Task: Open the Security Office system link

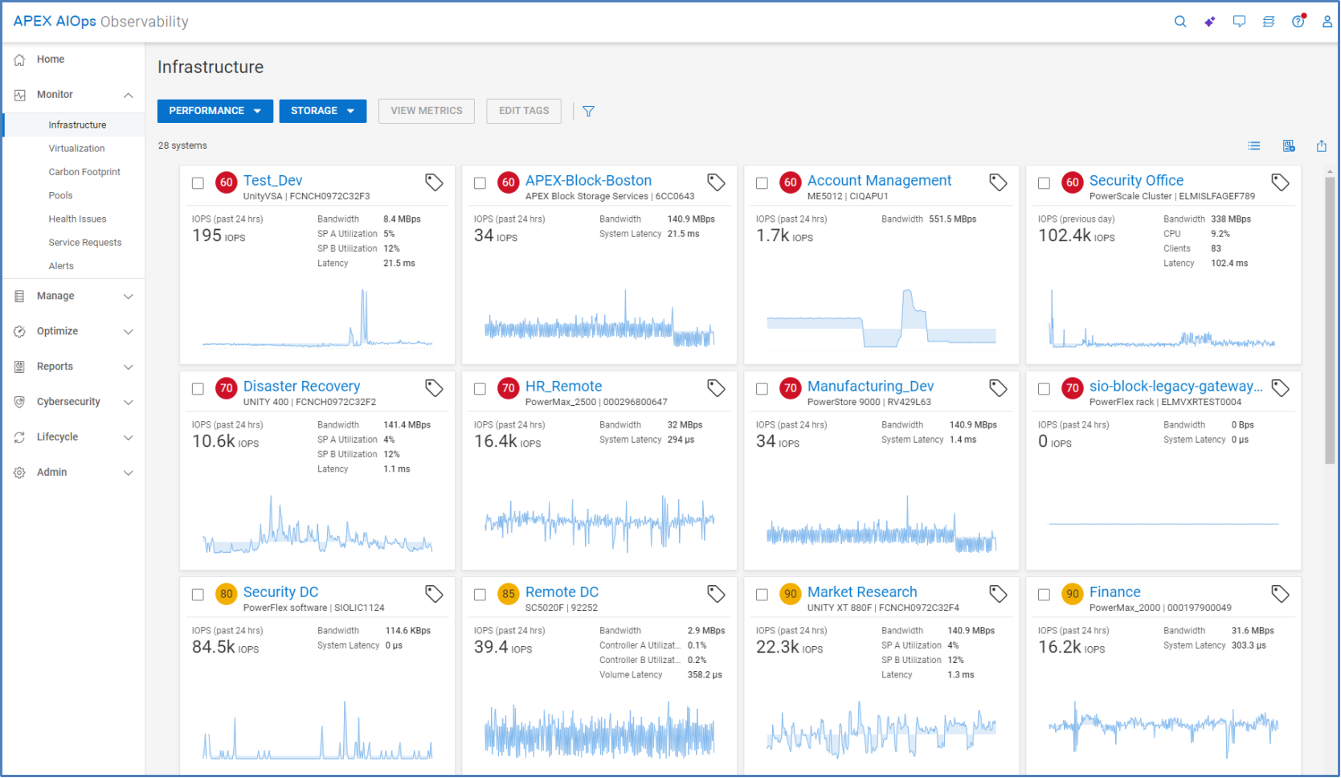Action: pos(1136,181)
